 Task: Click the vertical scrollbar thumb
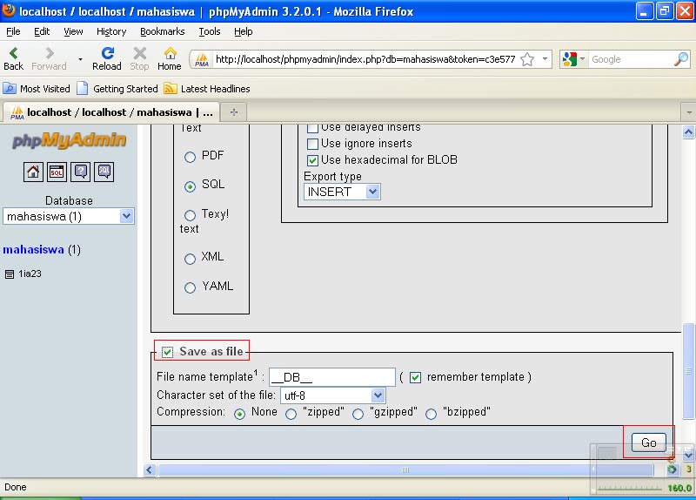pyautogui.click(x=688, y=371)
